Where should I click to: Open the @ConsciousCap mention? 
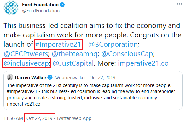pyautogui.click(x=127, y=54)
